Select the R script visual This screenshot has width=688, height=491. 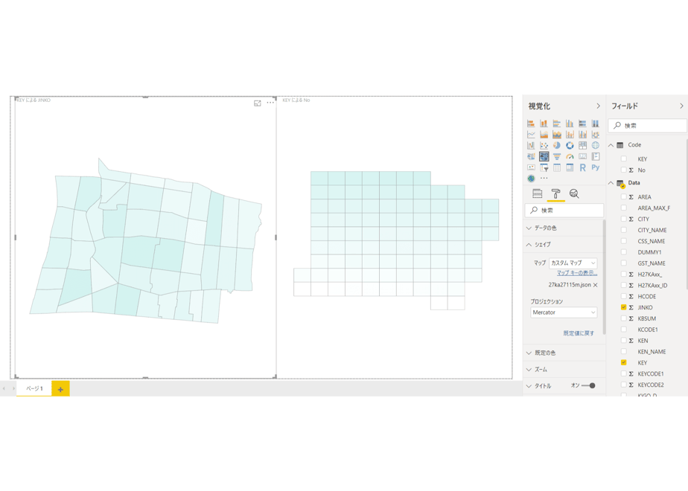point(582,167)
